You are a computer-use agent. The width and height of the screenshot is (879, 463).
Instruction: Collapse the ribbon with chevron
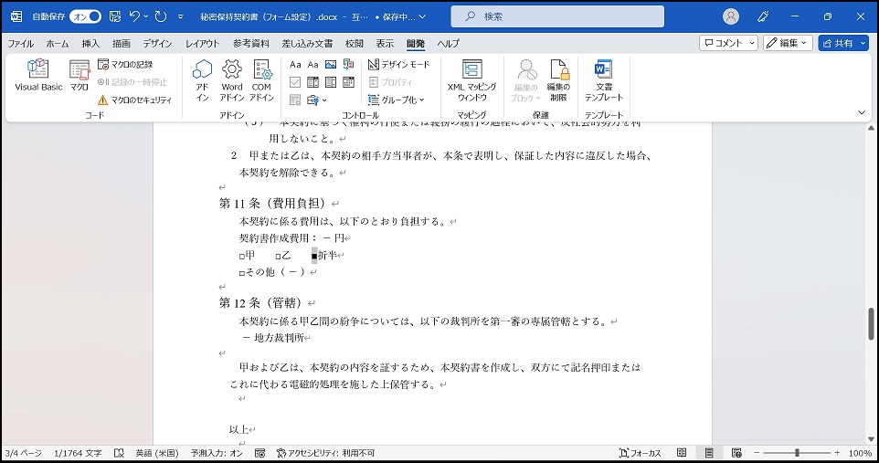tap(862, 112)
